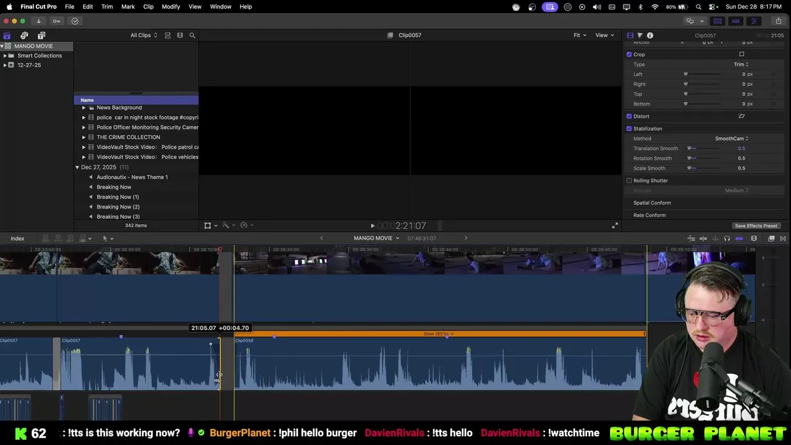Screen dimensions: 791x445
Task: Disable the Crop checkbox
Action: 629,54
